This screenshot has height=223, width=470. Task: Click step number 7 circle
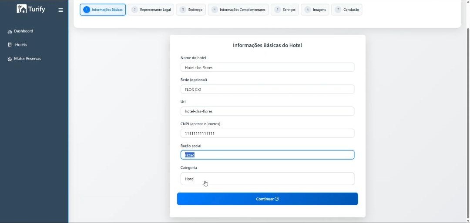[338, 10]
